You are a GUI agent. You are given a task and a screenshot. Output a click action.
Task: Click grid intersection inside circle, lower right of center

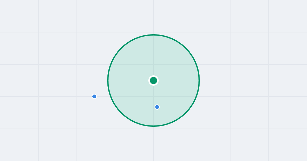point(192,97)
